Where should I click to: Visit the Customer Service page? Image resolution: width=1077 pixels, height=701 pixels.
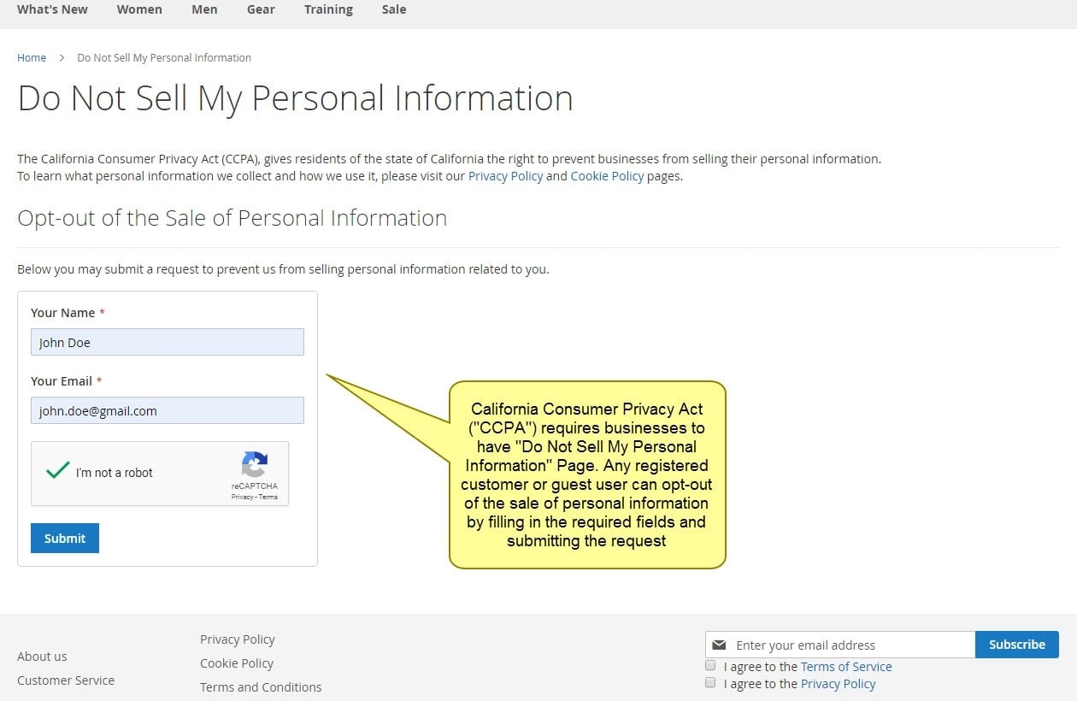point(65,680)
